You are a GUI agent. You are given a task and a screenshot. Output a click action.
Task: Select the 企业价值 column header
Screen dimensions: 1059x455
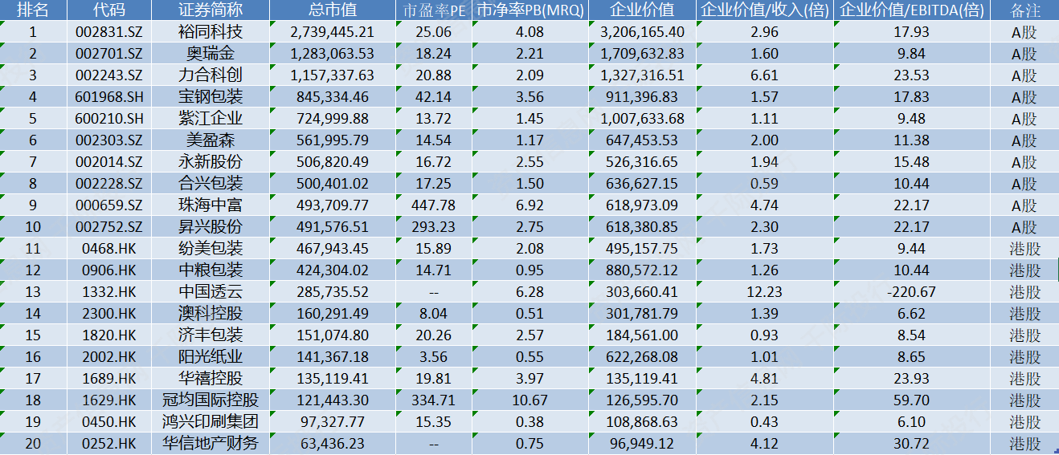point(642,10)
